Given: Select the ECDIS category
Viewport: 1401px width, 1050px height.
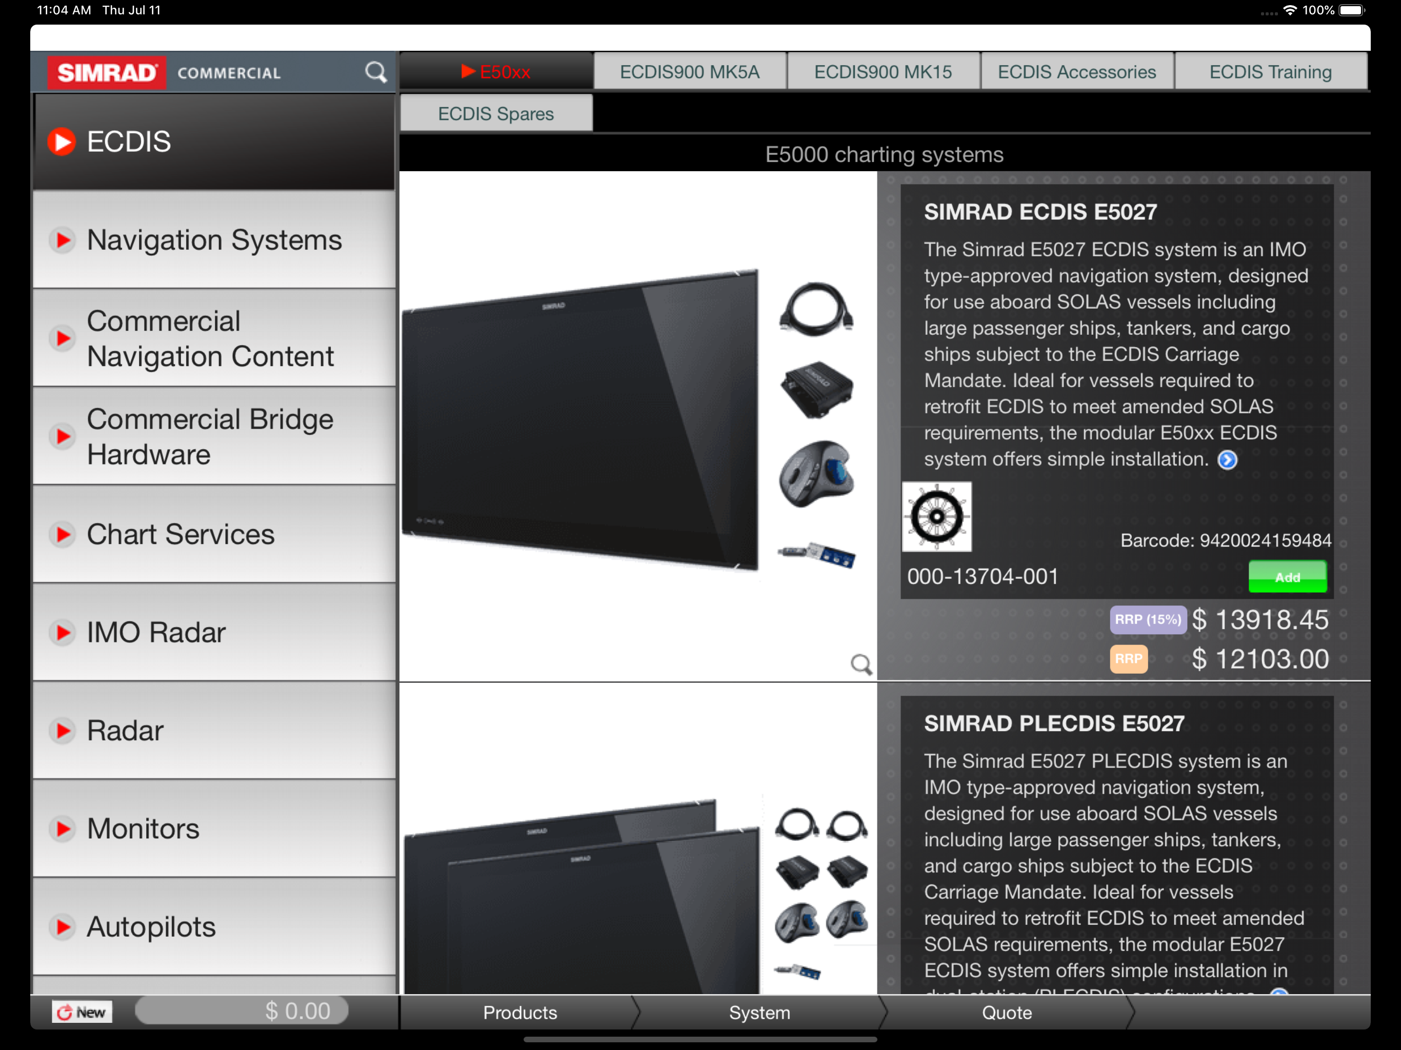Looking at the screenshot, I should tap(214, 142).
